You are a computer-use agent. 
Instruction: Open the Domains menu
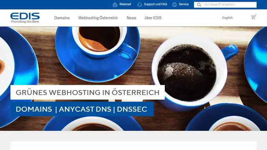[x=62, y=18]
